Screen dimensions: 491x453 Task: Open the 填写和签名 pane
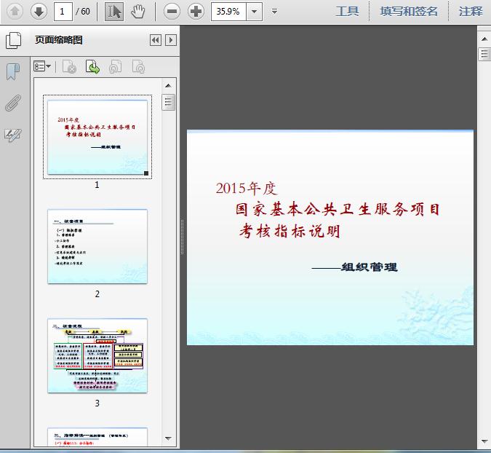tap(409, 12)
